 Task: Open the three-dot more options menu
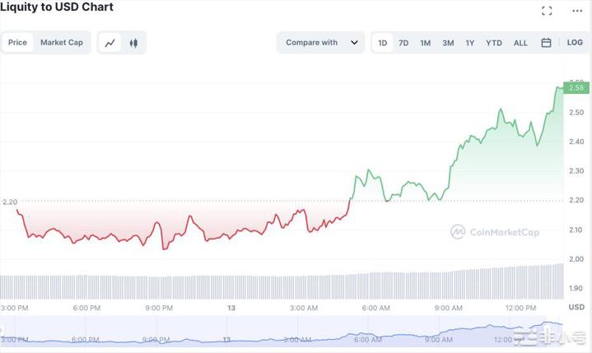pos(576,11)
